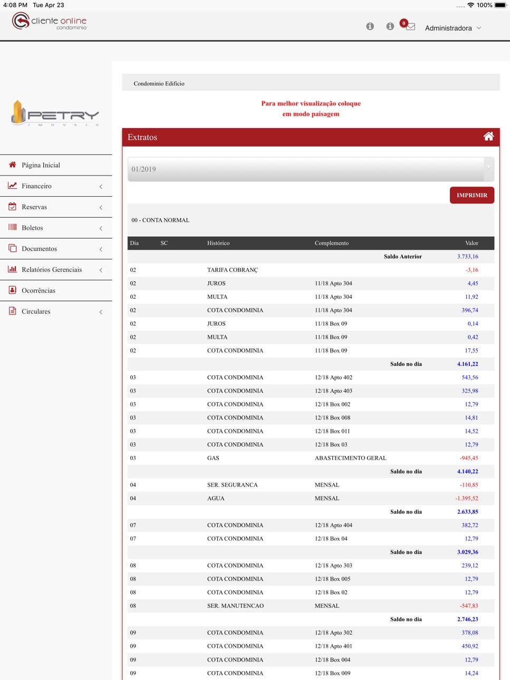Click the Reservas calendar icon
The height and width of the screenshot is (680, 510).
pos(13,207)
